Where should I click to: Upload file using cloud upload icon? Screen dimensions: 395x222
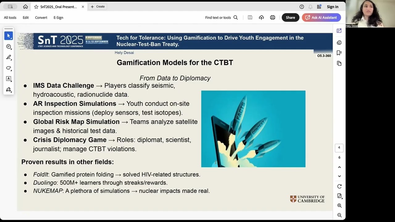pyautogui.click(x=261, y=18)
